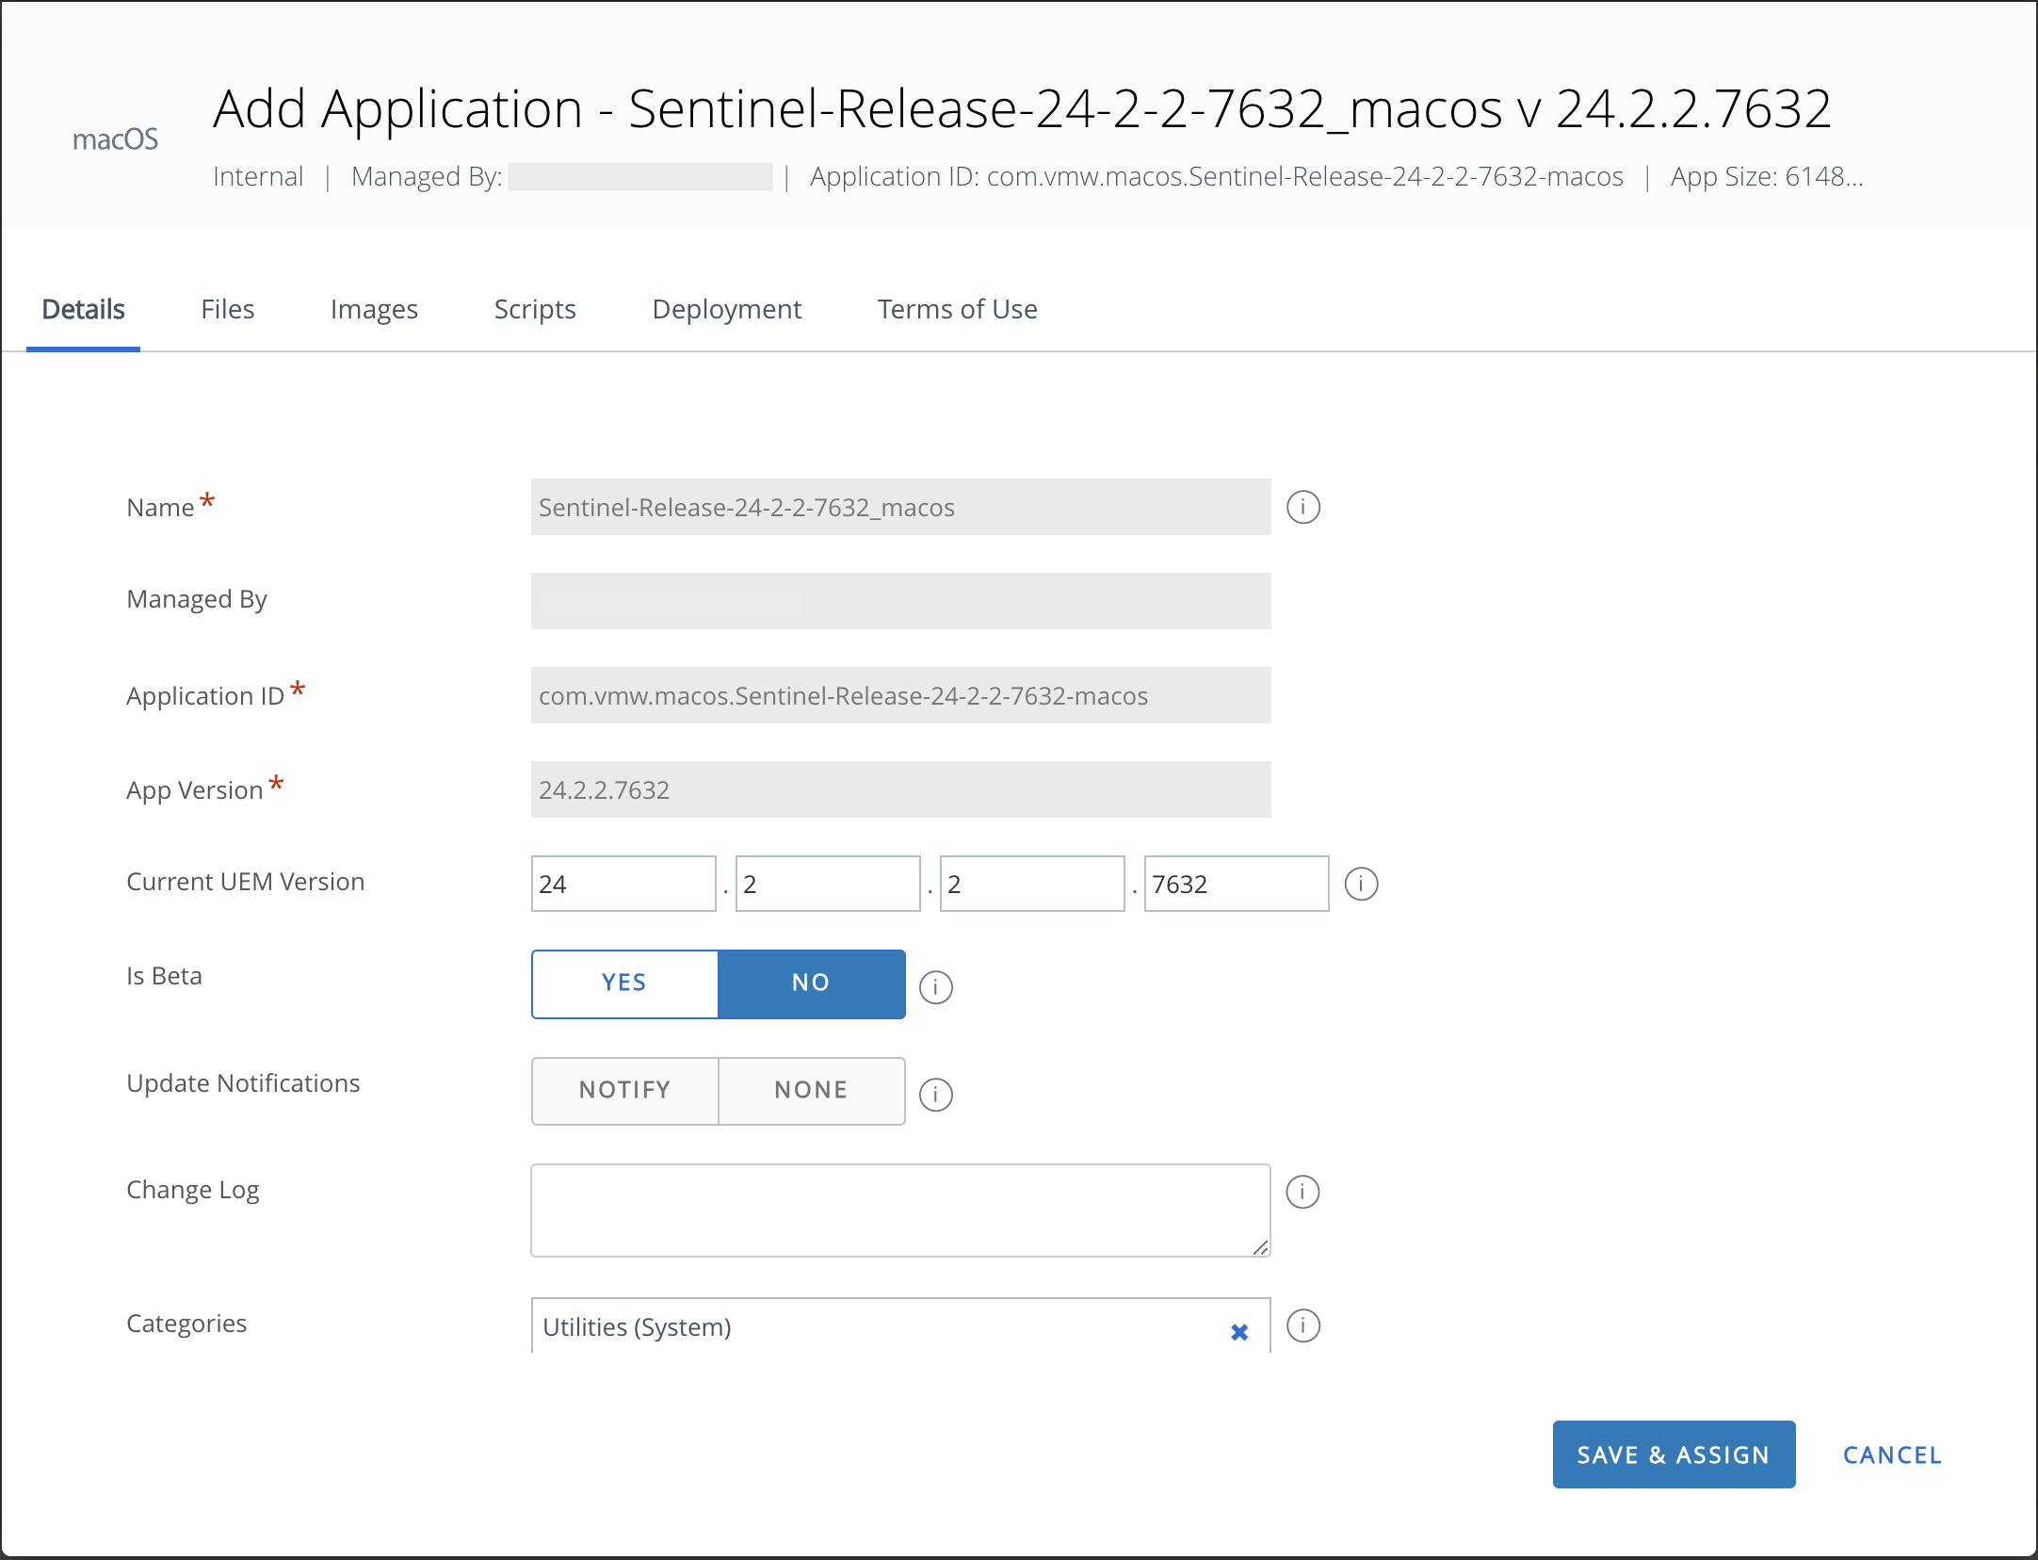Viewport: 2038px width, 1560px height.
Task: Click the Application ID text in header
Action: click(1217, 176)
